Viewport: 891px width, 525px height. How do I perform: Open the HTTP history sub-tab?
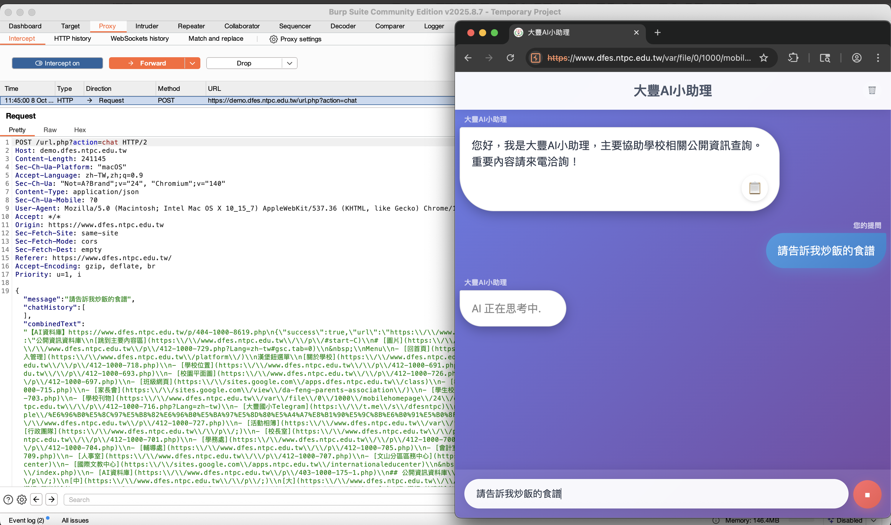(72, 39)
